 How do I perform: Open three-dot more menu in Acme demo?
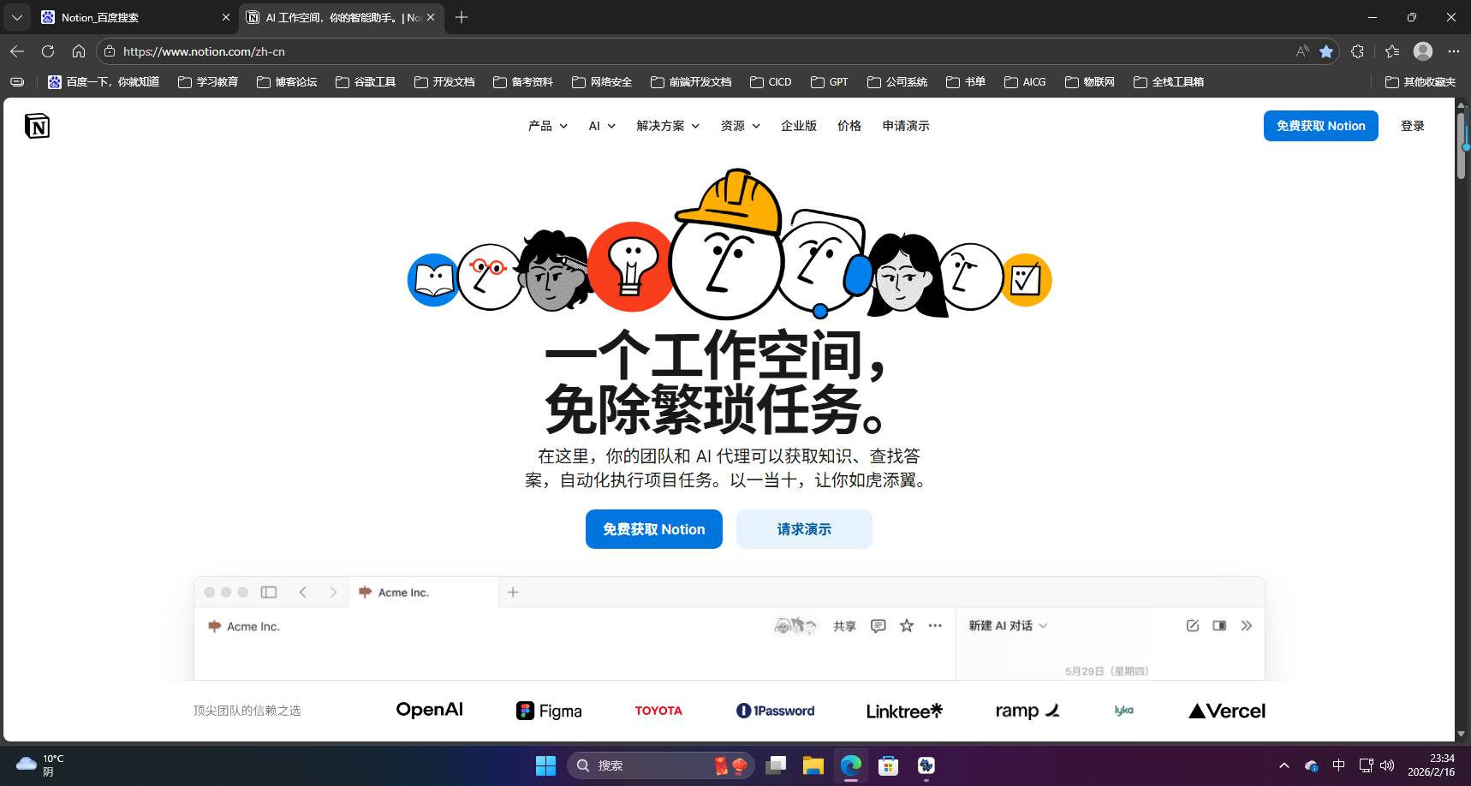pos(935,626)
